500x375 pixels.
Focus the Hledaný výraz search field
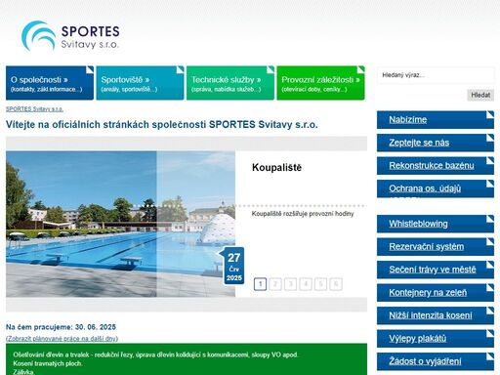pos(436,75)
